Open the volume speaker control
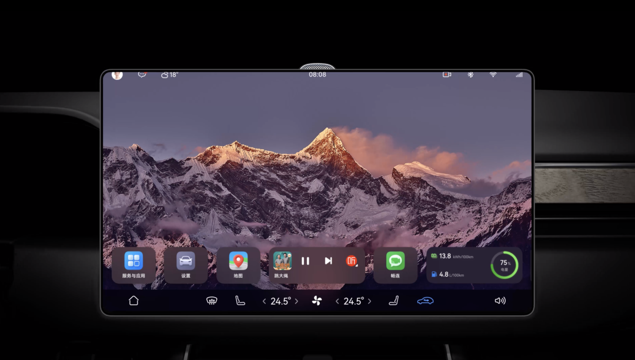Image resolution: width=635 pixels, height=360 pixels. click(500, 301)
